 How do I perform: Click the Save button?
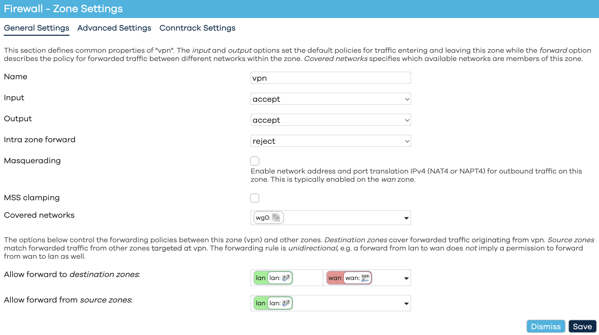coord(582,326)
